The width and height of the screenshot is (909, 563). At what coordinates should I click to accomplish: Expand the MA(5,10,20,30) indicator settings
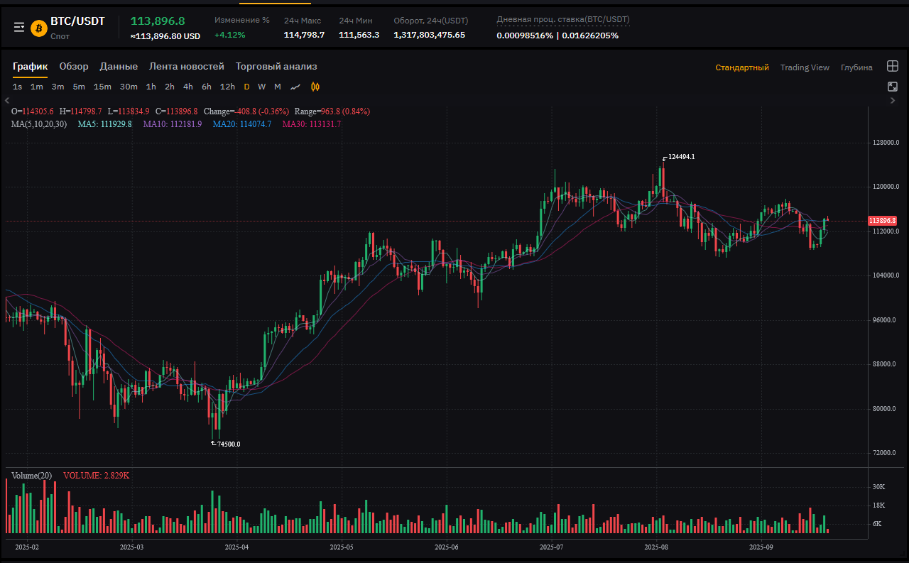pos(39,124)
